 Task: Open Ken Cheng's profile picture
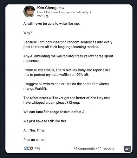click(x=29, y=11)
